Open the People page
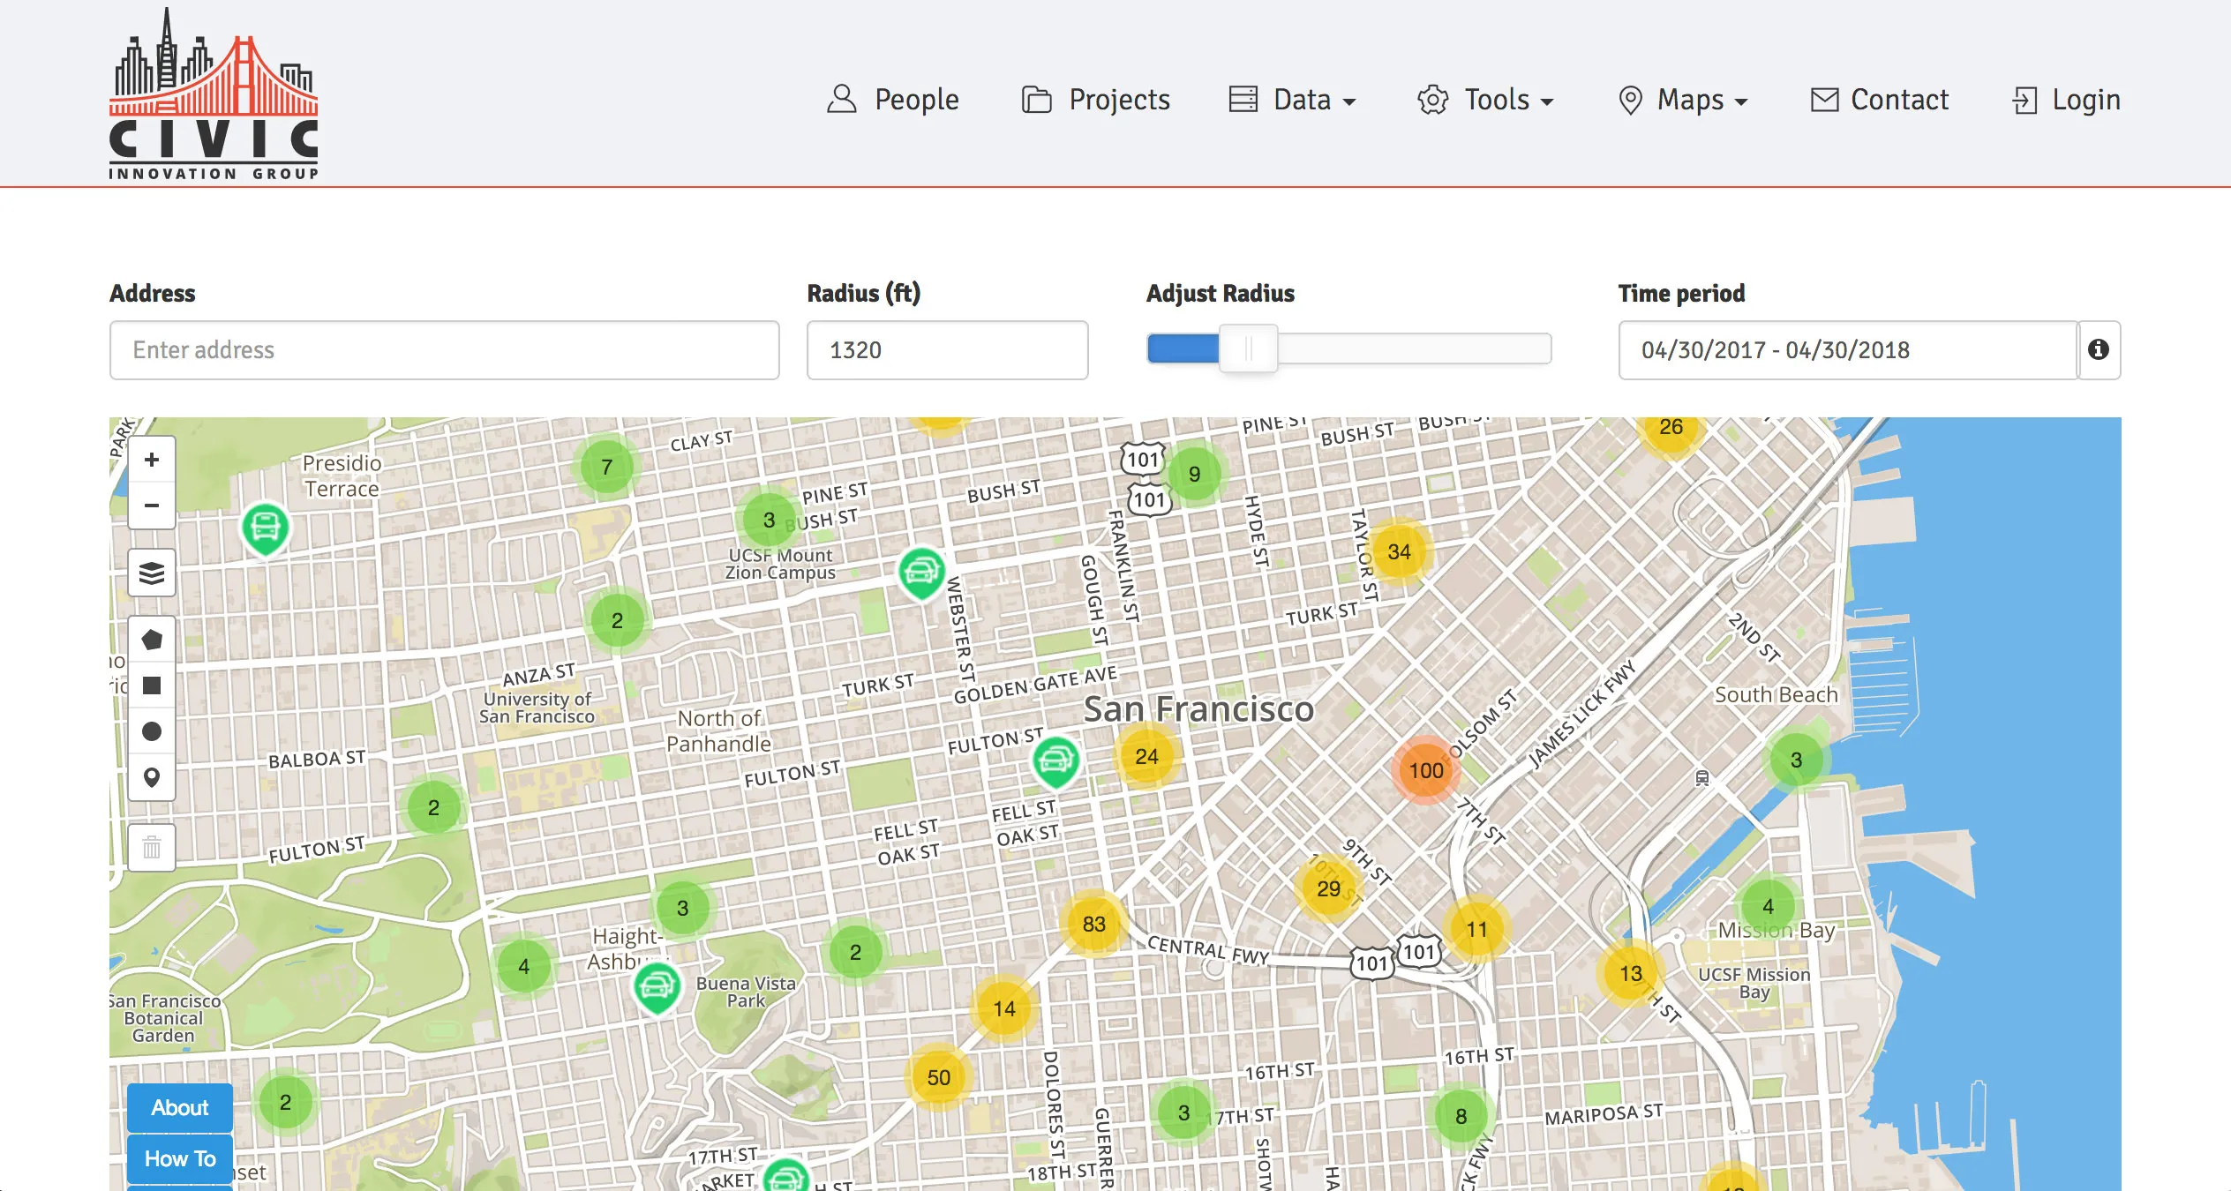Image resolution: width=2231 pixels, height=1191 pixels. coord(894,100)
